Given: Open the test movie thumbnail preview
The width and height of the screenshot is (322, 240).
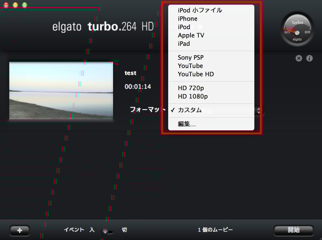Looking at the screenshot, I should click(61, 90).
